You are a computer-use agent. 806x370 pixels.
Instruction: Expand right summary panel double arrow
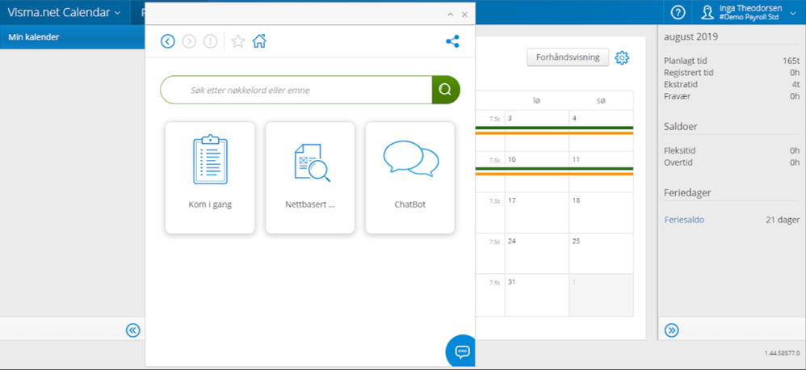[672, 330]
